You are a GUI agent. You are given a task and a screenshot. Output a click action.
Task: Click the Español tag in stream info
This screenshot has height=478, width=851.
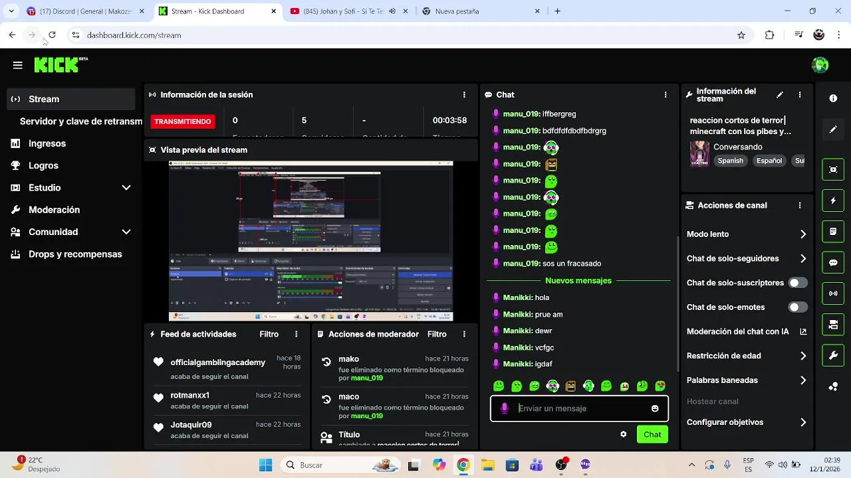tap(769, 161)
